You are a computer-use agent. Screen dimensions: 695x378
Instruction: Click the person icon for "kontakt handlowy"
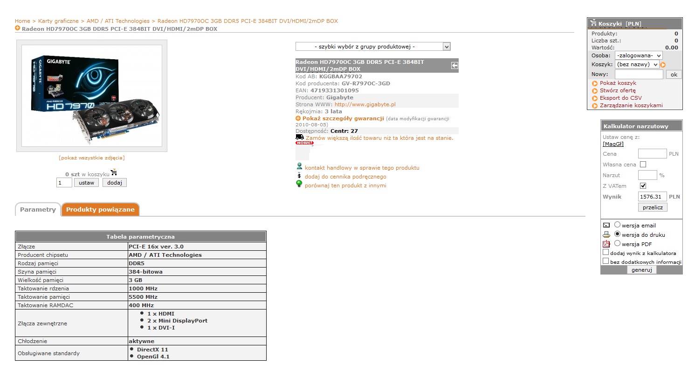[x=299, y=166]
